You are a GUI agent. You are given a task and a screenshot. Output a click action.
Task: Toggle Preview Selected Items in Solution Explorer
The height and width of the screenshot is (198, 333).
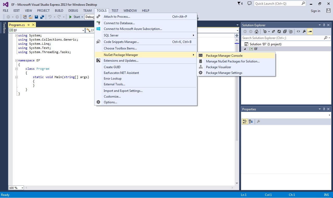click(310, 31)
